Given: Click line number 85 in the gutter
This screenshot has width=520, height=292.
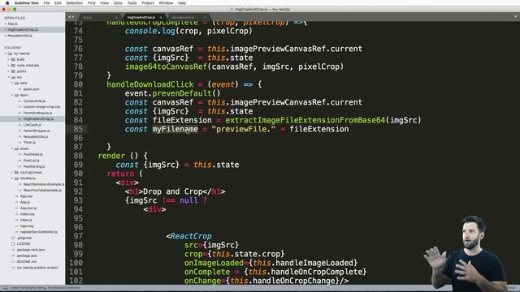Looking at the screenshot, I should pyautogui.click(x=78, y=129).
